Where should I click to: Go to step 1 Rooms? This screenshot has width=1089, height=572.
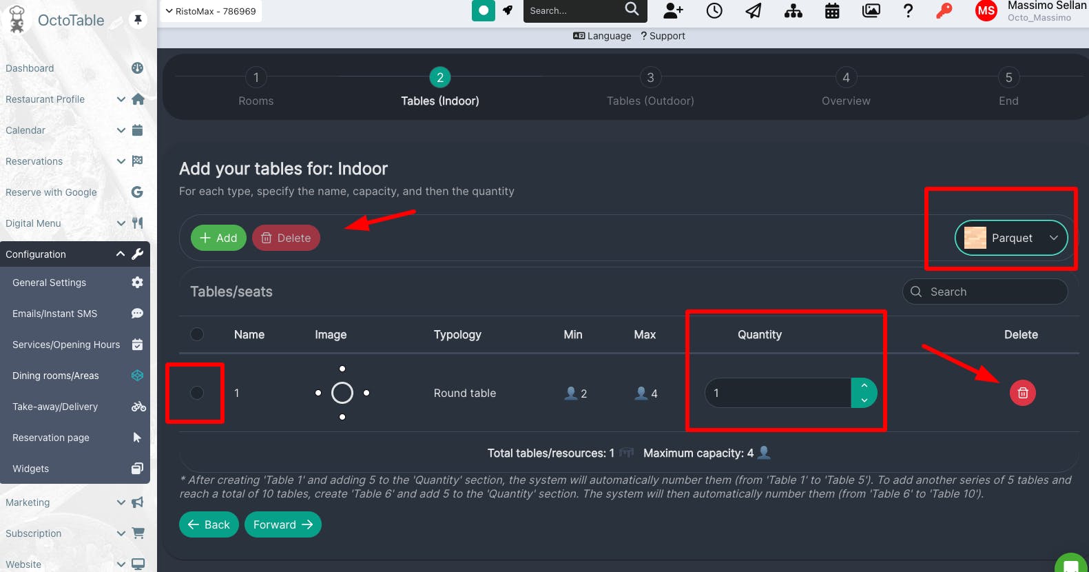pyautogui.click(x=256, y=88)
